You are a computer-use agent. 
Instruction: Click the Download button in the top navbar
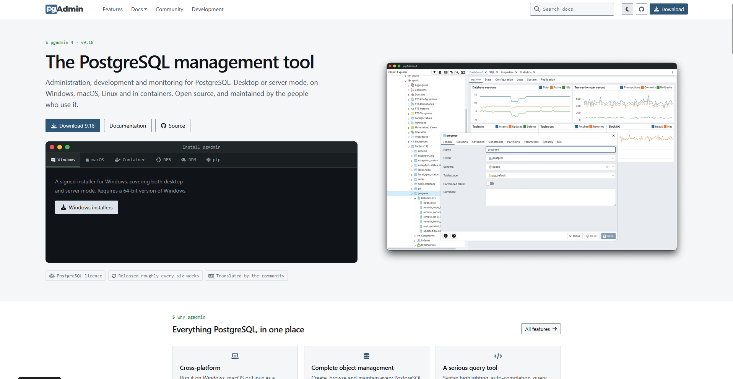pyautogui.click(x=669, y=9)
